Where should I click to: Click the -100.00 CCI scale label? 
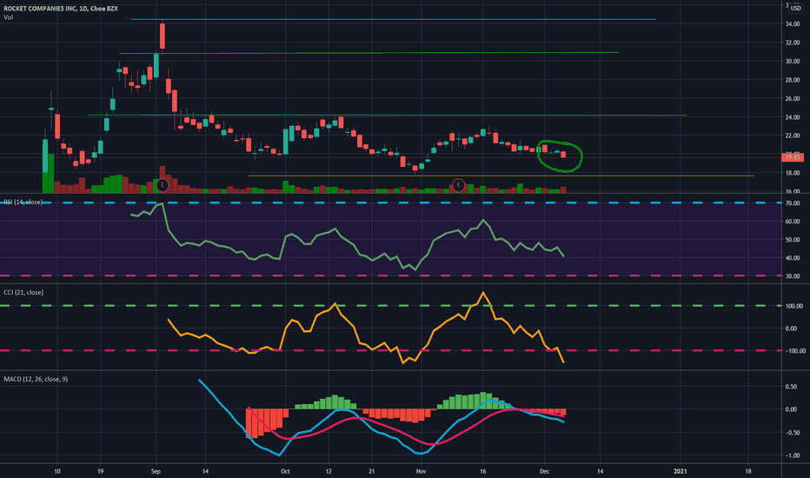point(795,351)
